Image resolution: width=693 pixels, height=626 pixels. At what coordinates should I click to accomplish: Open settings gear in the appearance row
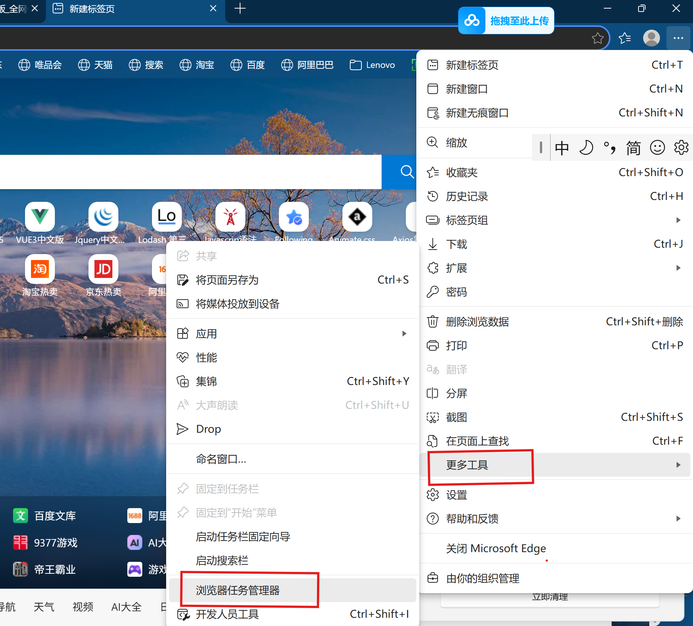681,147
